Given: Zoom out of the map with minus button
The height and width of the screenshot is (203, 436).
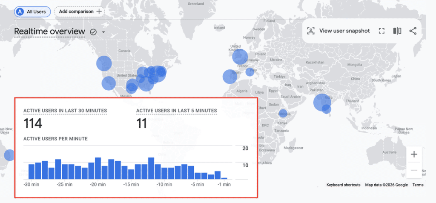Looking at the screenshot, I should [x=414, y=170].
